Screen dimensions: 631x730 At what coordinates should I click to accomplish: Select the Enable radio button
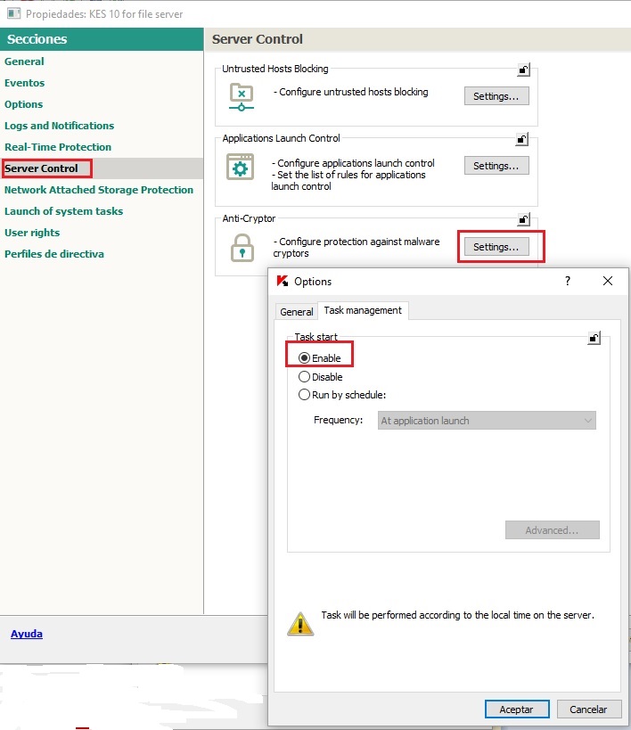coord(304,358)
